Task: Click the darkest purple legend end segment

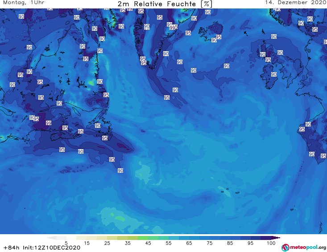Action: 276,238
